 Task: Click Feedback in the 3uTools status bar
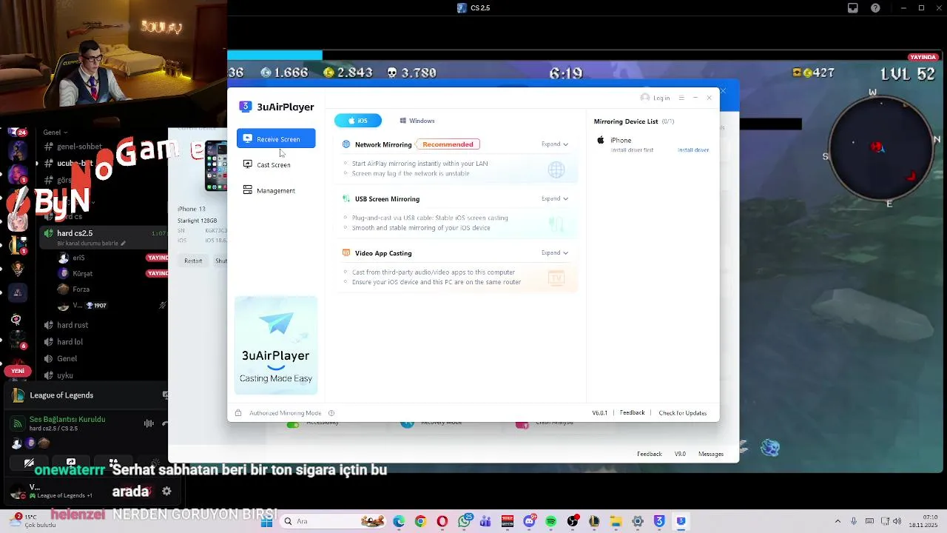point(650,454)
